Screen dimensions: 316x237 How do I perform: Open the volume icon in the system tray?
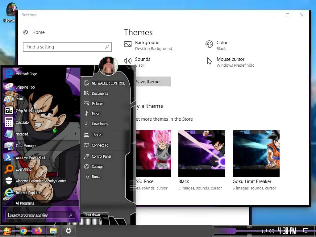click(x=272, y=231)
